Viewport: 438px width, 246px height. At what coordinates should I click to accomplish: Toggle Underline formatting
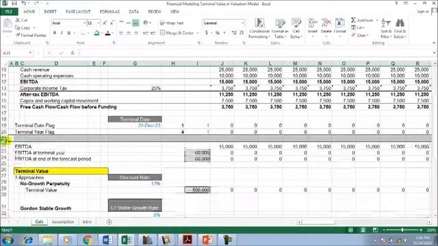click(68, 33)
